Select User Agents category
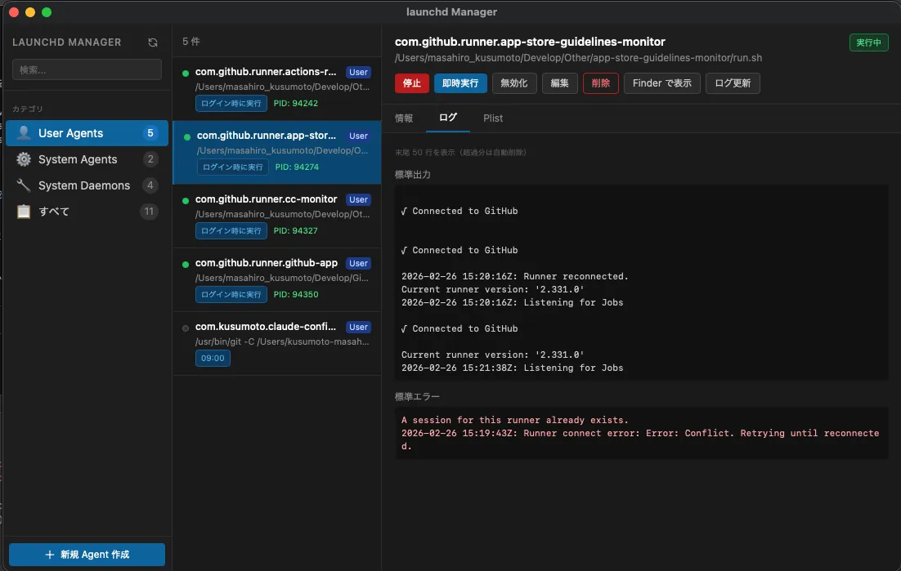Viewport: 901px width, 571px height. click(87, 132)
